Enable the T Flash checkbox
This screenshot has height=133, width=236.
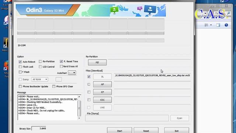click(20, 72)
